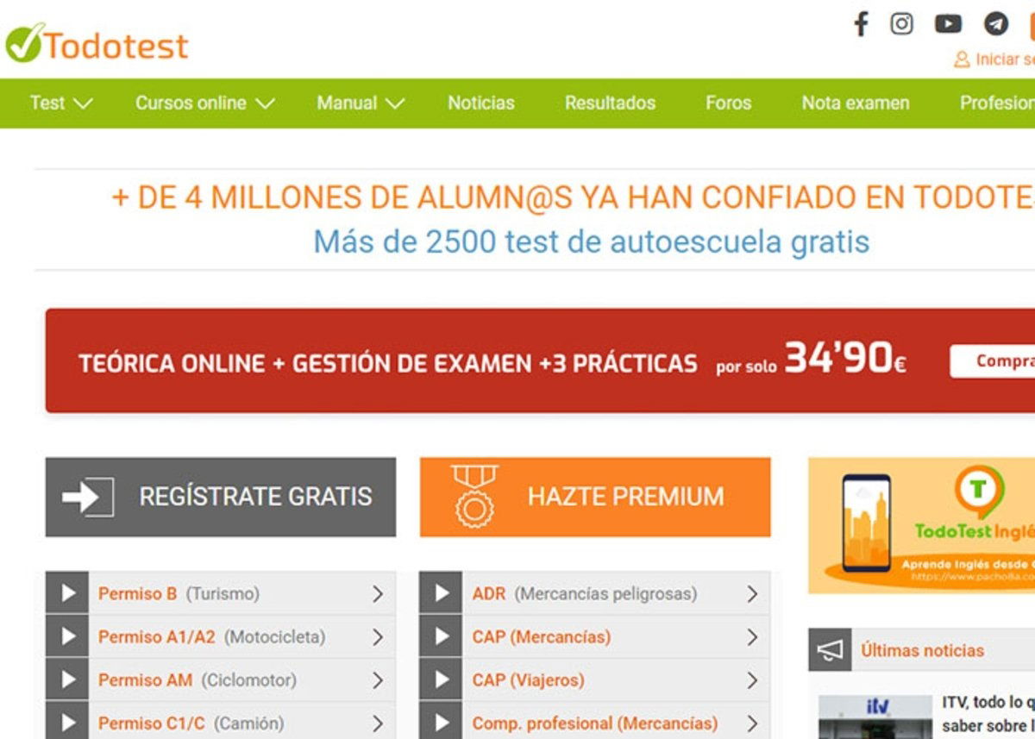Click the play icon next to ADR
Screen dimensions: 1035x739
(441, 594)
